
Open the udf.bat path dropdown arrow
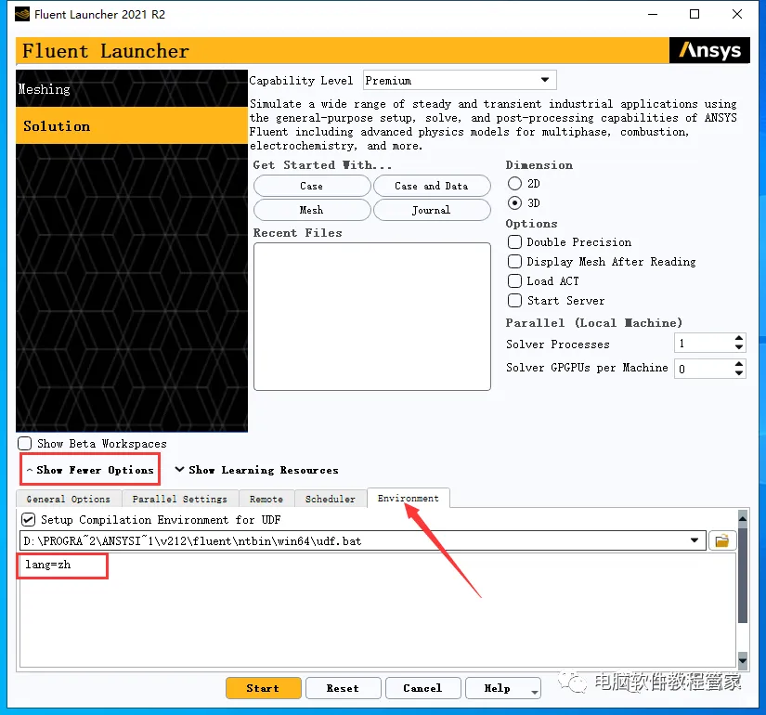point(695,540)
